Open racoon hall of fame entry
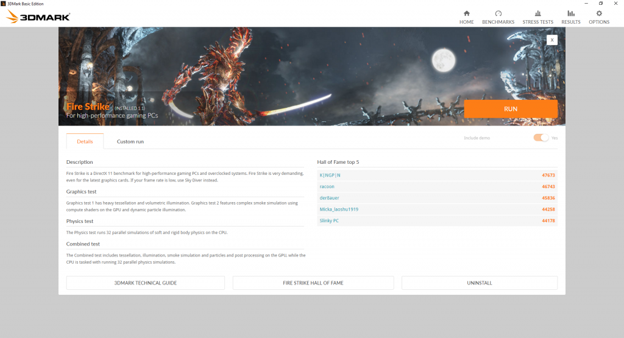The width and height of the screenshot is (624, 338). 327,186
